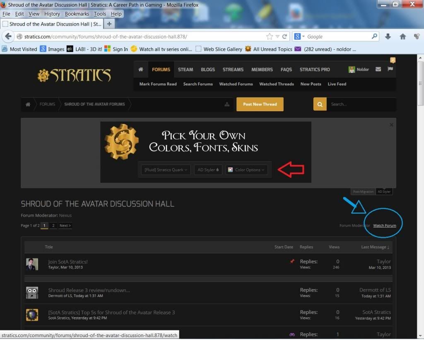Open Taylor's avatar on Join SotA Stratics

coord(32,264)
